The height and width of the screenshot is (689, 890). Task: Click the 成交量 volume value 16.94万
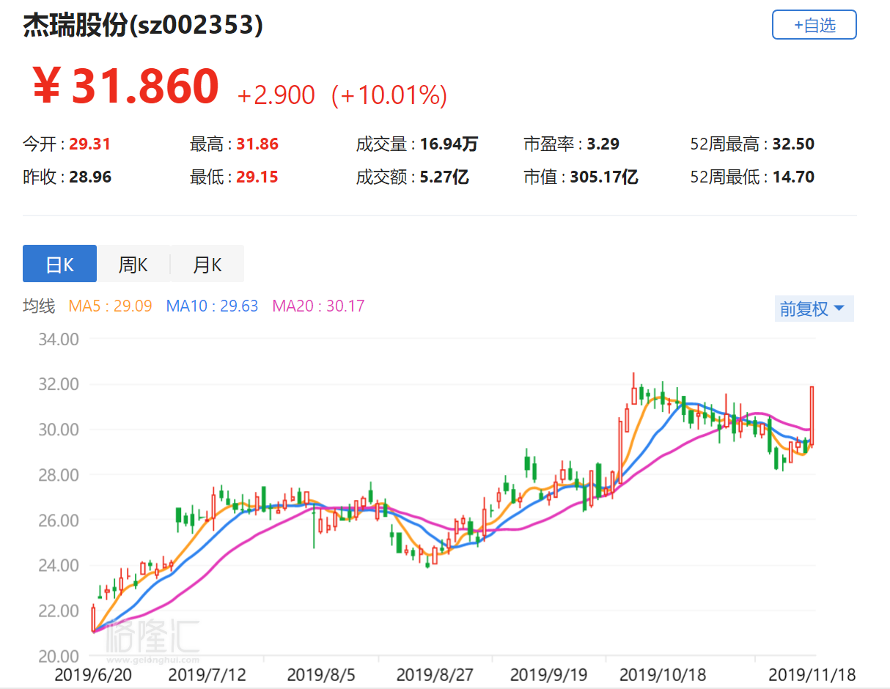449,144
